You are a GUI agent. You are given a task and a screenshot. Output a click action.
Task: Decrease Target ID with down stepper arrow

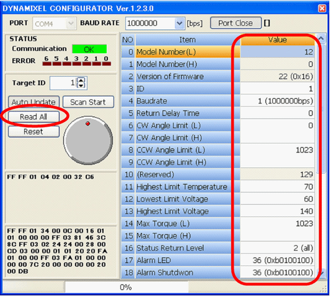[81, 86]
